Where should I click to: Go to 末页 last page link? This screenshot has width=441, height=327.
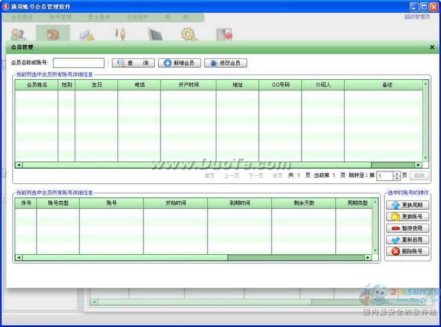point(278,176)
